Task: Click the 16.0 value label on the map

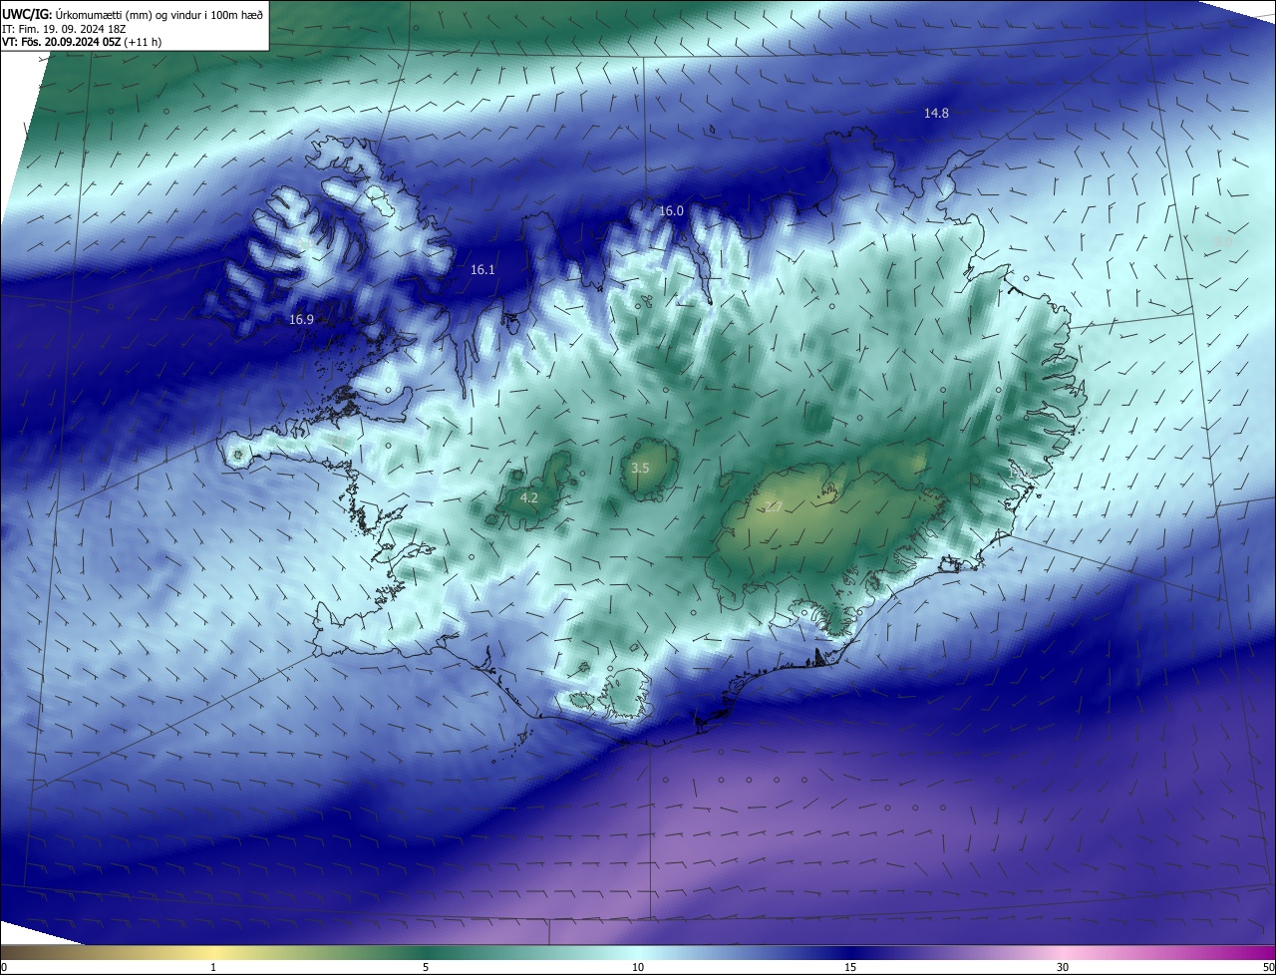Action: 672,211
